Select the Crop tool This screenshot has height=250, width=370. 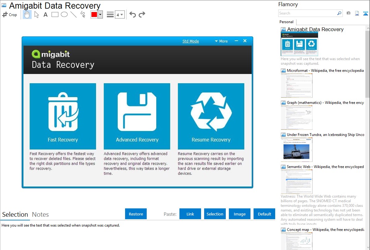[10, 14]
